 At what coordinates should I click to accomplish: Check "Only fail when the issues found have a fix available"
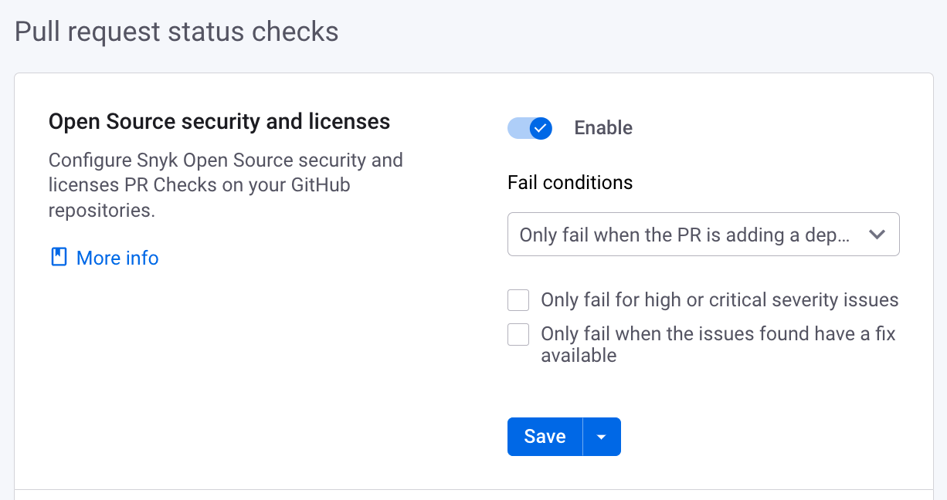coord(518,334)
